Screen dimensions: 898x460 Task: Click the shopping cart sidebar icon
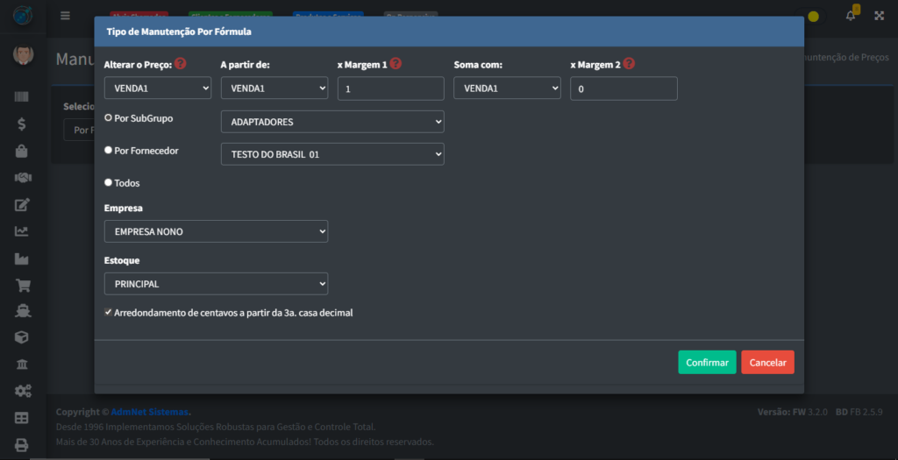[22, 286]
